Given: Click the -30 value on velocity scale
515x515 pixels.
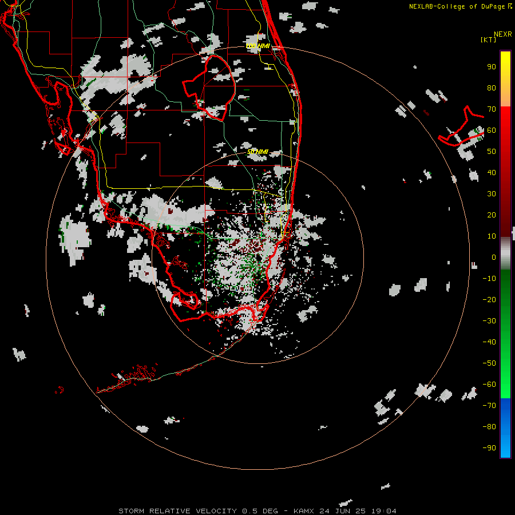Looking at the screenshot, I should click(489, 321).
